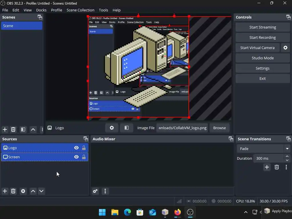Expand the Fade transition dropdown
The width and height of the screenshot is (292, 219).
coord(287,149)
